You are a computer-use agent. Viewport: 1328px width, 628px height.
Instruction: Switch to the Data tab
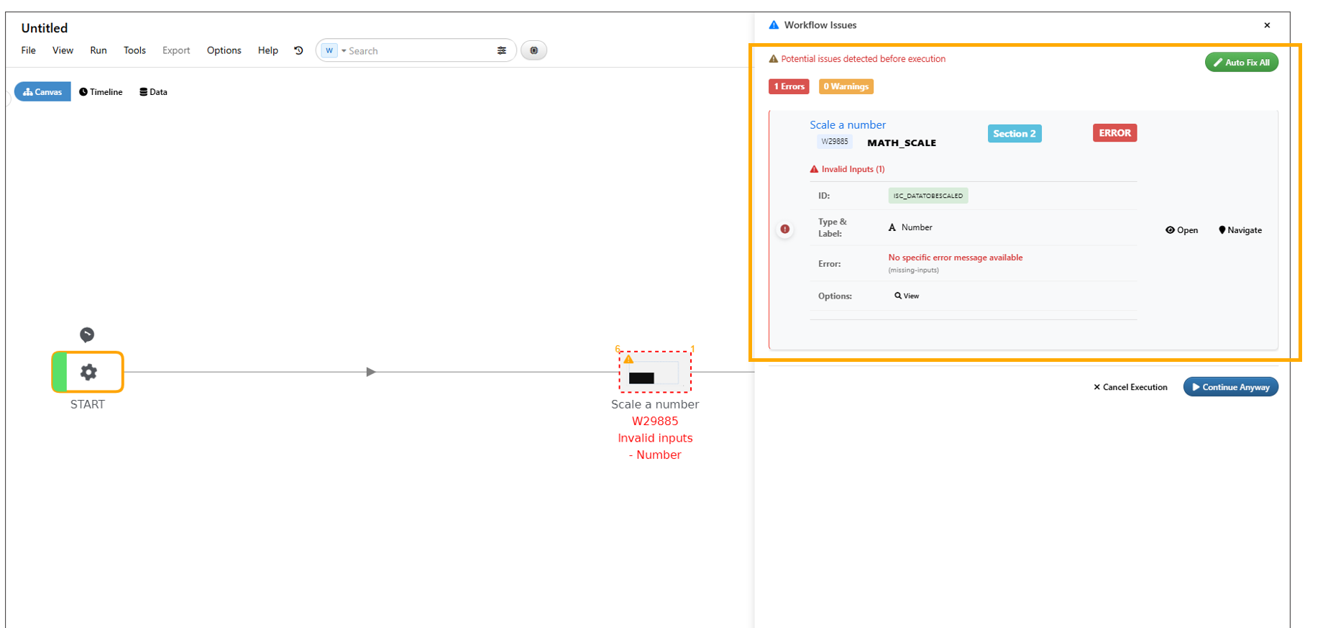point(153,92)
